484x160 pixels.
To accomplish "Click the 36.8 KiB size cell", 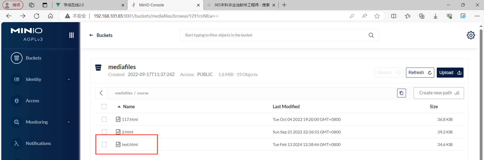I will click(x=445, y=120).
